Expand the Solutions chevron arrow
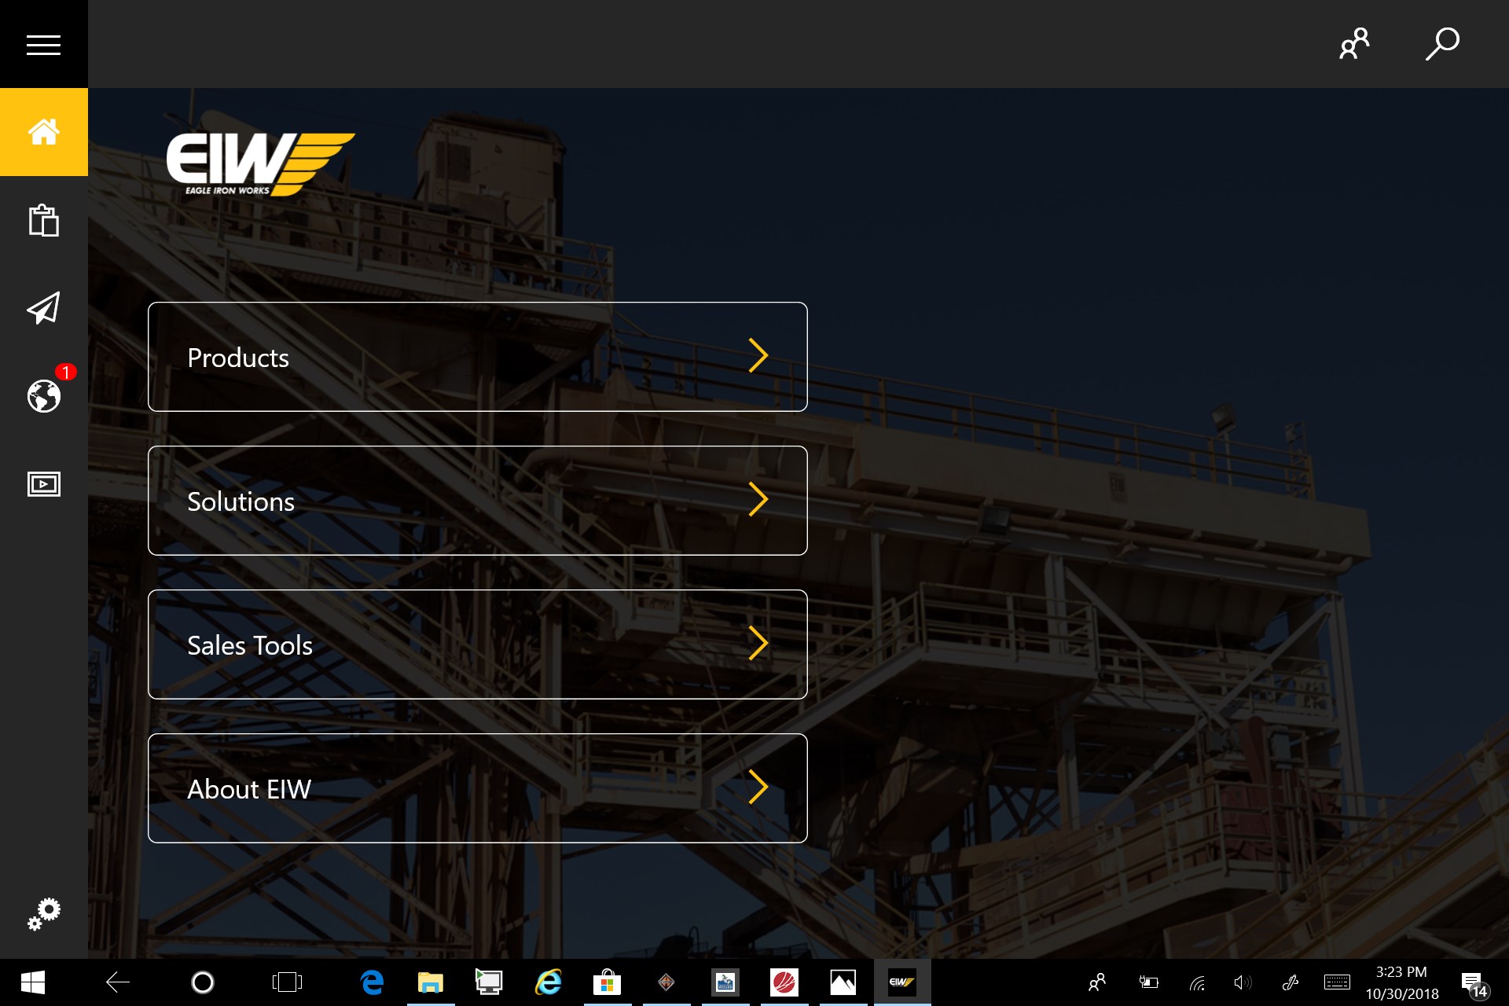The width and height of the screenshot is (1509, 1006). [x=758, y=500]
